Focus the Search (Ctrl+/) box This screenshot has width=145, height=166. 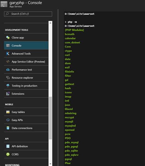point(28,14)
